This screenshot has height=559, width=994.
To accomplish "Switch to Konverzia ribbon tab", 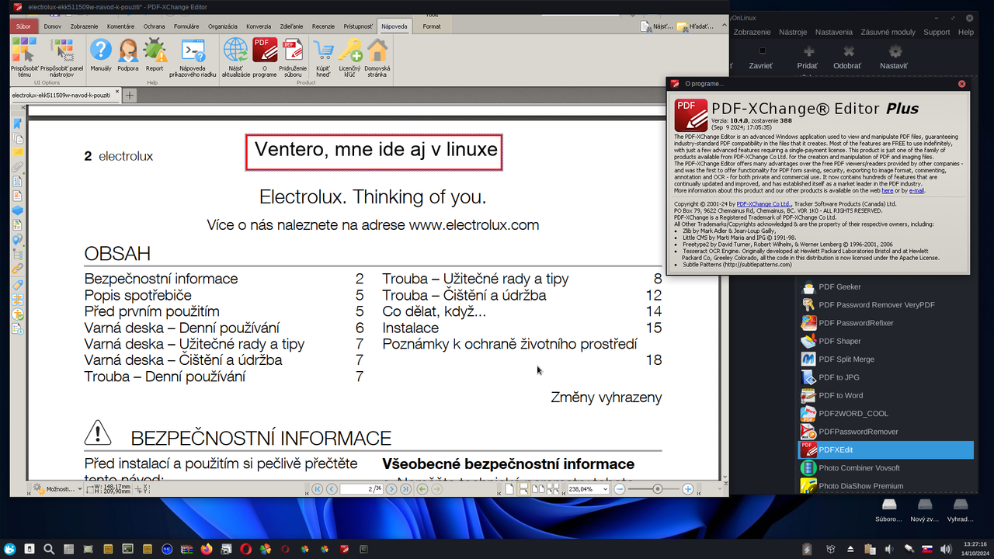I will 259,26.
